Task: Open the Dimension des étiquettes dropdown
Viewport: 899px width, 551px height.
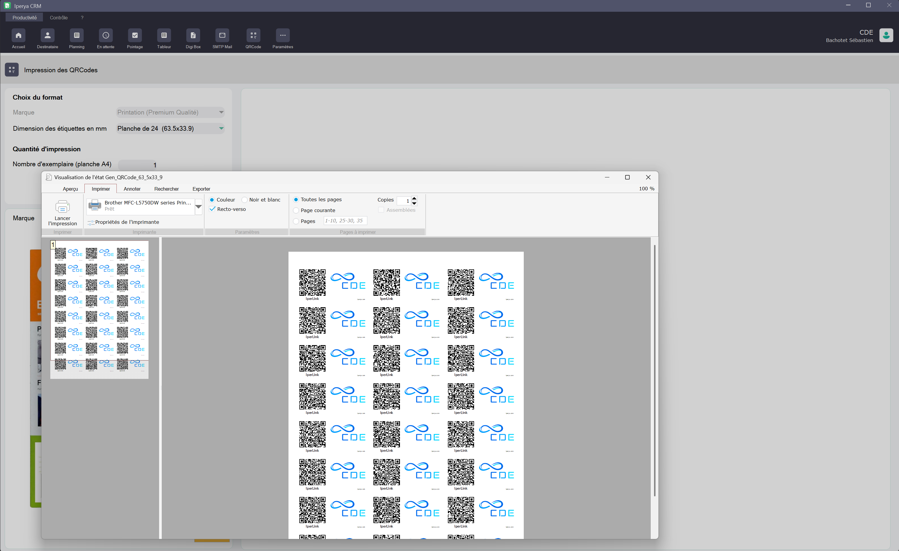Action: click(170, 128)
